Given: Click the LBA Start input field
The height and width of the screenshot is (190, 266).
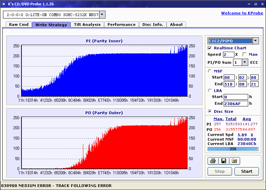Looking at the screenshot, I should 236,97.
